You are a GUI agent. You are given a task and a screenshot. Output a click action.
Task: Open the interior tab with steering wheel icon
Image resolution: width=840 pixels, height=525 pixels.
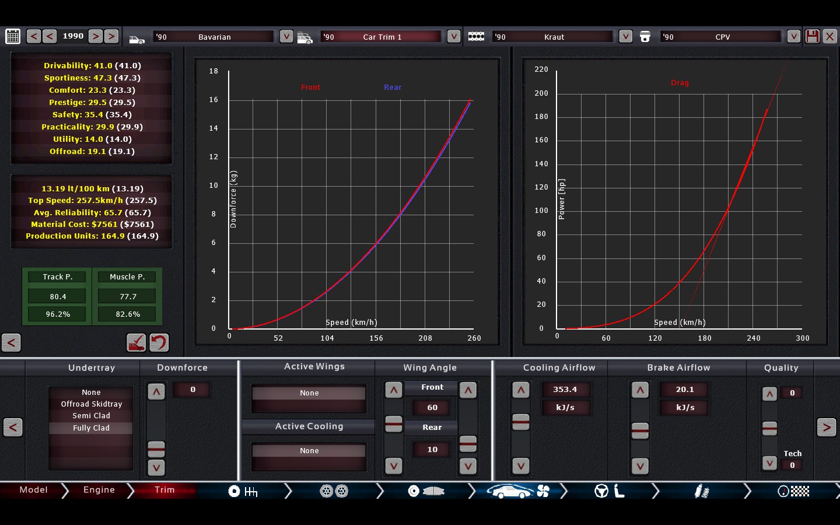pyautogui.click(x=610, y=491)
